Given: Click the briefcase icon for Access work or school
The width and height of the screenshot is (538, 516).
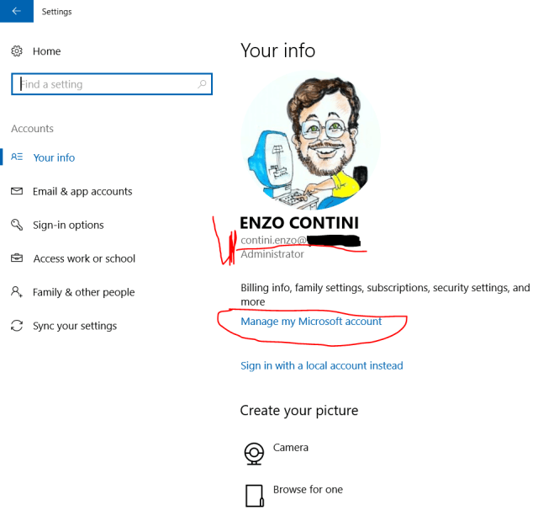Looking at the screenshot, I should [x=17, y=258].
